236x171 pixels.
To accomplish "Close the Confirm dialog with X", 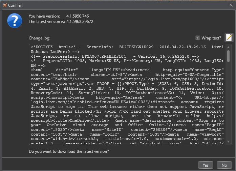I will pos(231,5).
